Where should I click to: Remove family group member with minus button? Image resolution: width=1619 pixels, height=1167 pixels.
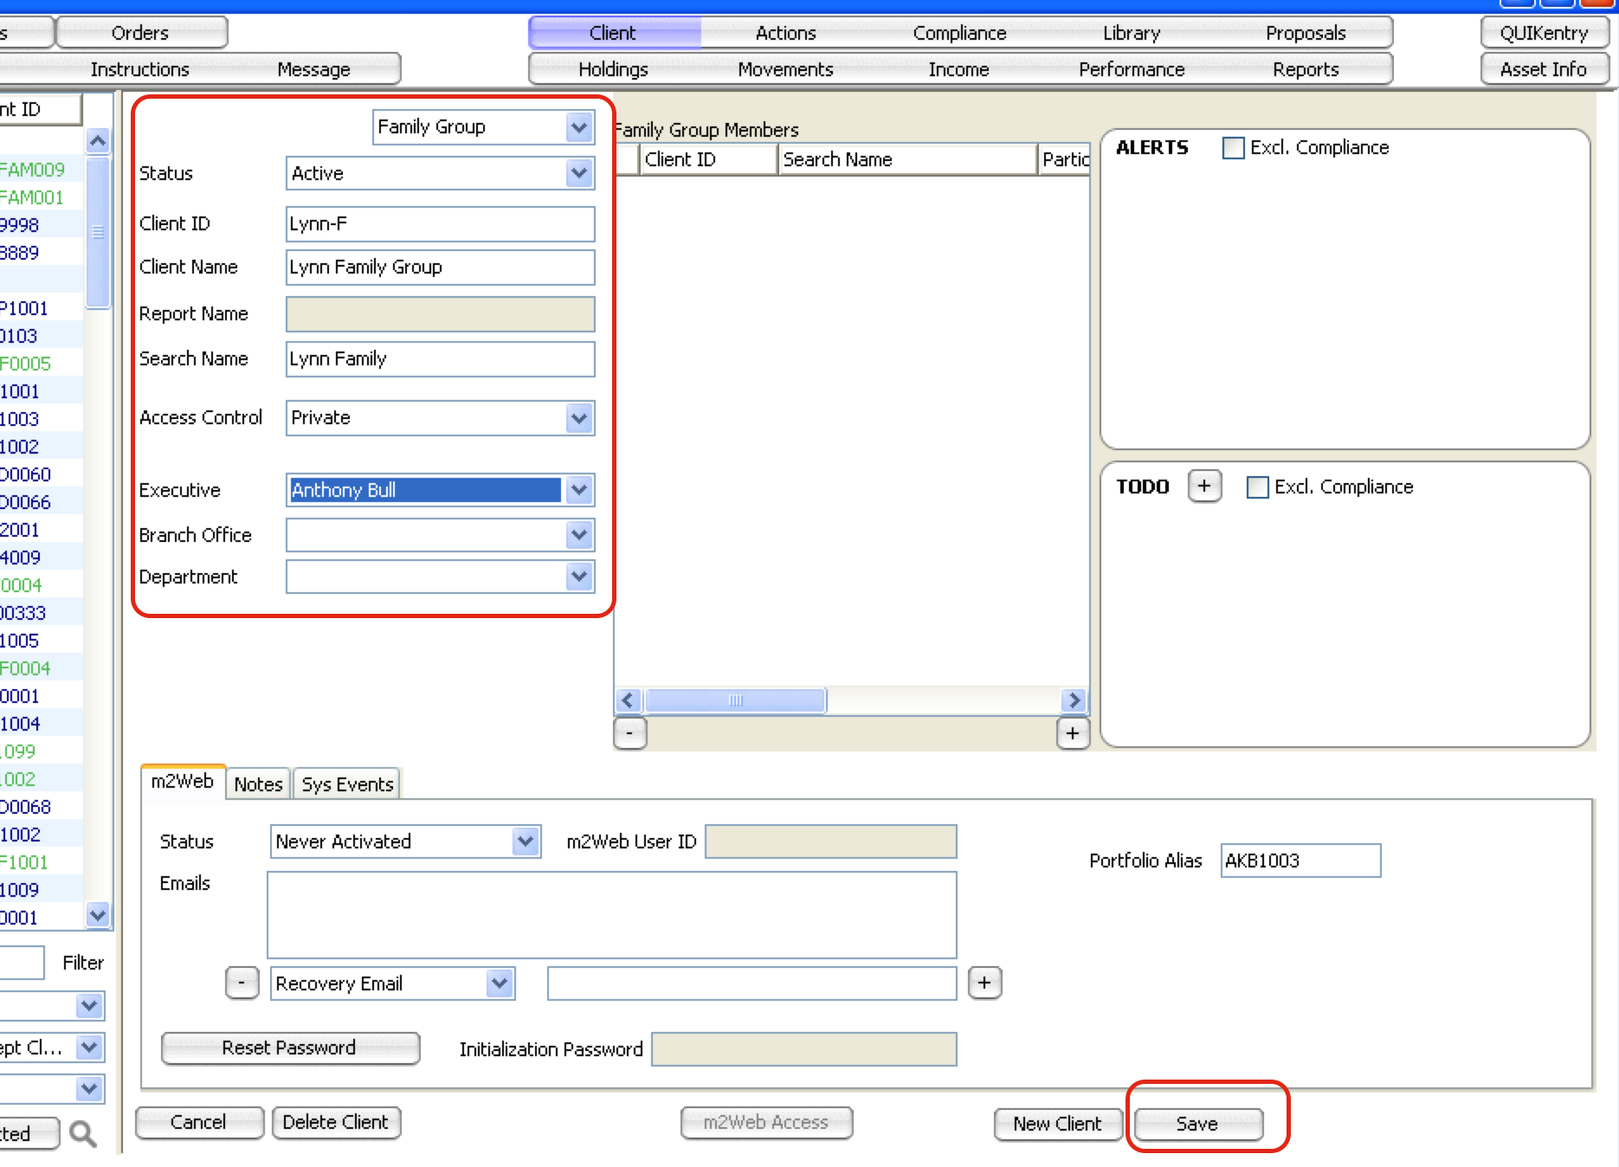click(629, 733)
